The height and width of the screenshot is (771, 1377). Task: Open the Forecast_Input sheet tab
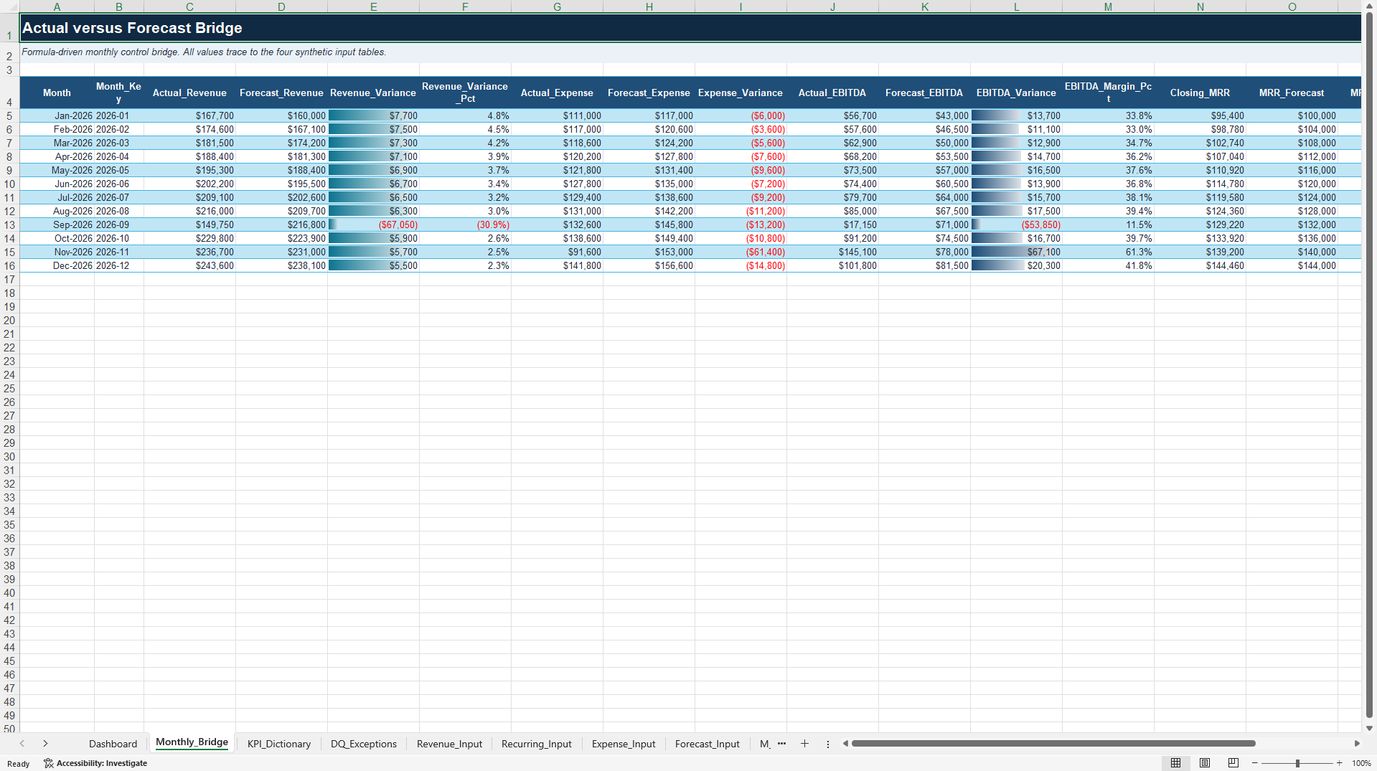tap(707, 744)
